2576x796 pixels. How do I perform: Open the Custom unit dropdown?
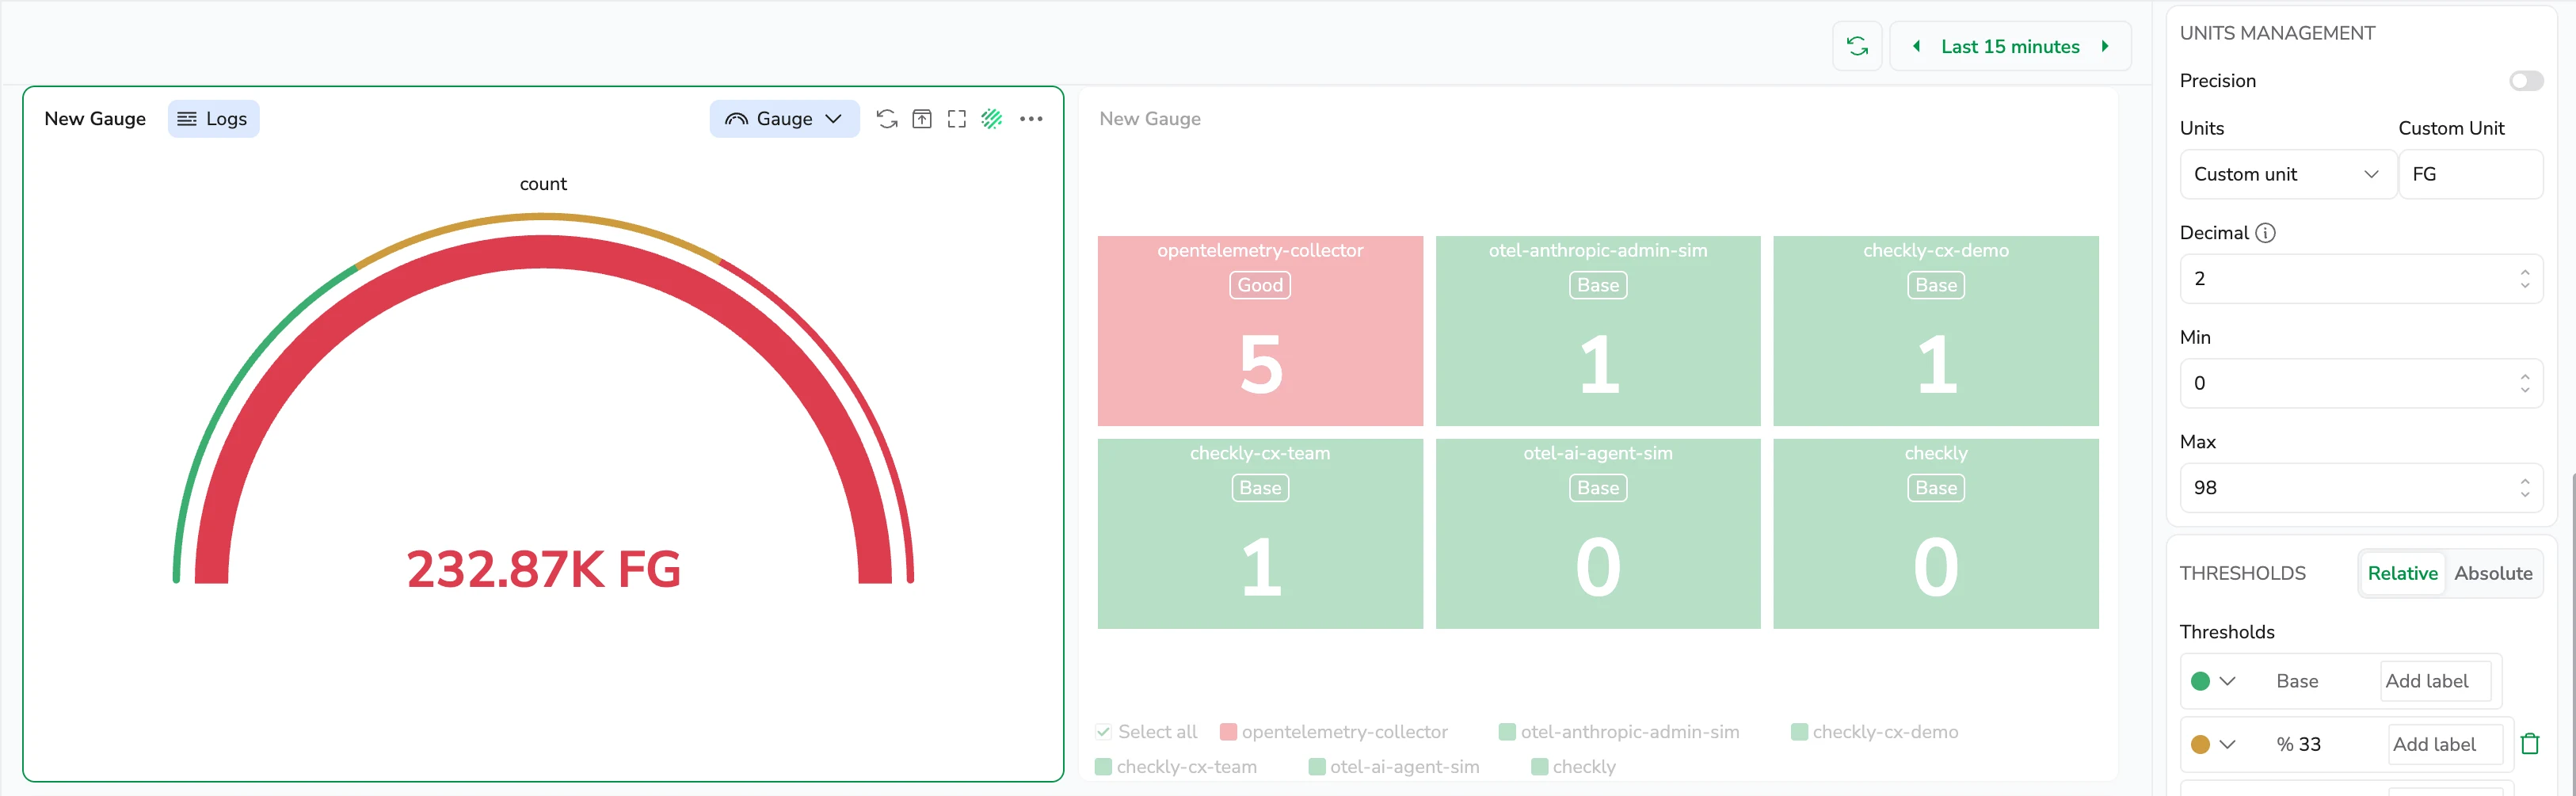(x=2287, y=174)
